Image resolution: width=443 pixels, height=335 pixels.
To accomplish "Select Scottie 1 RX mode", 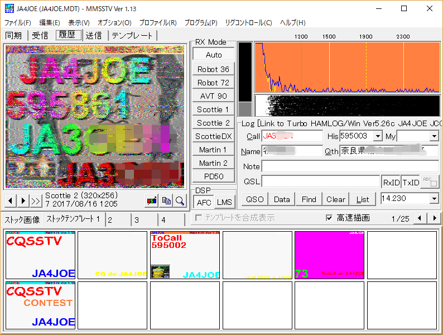I will coord(214,109).
